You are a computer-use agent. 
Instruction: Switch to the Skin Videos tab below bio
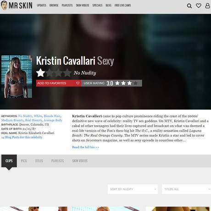[80, 161]
